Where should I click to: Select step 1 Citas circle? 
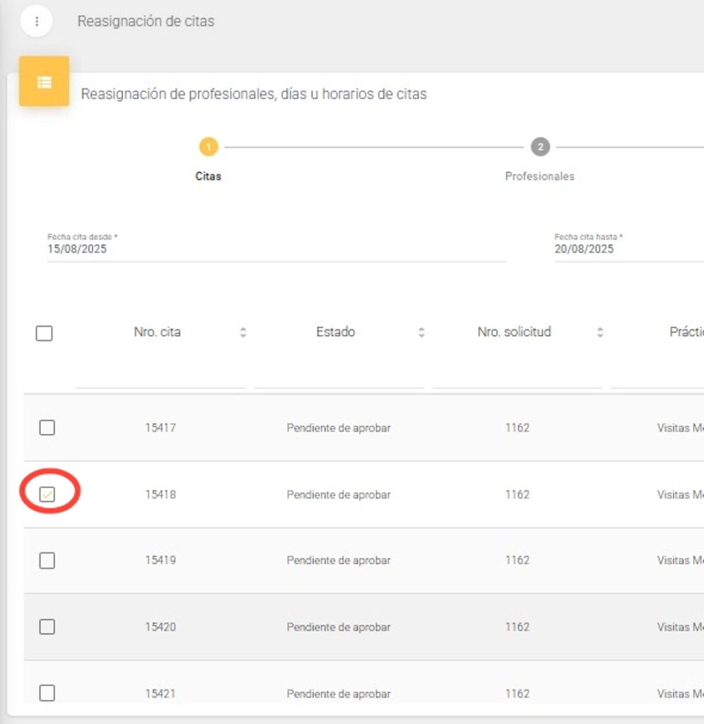point(208,147)
